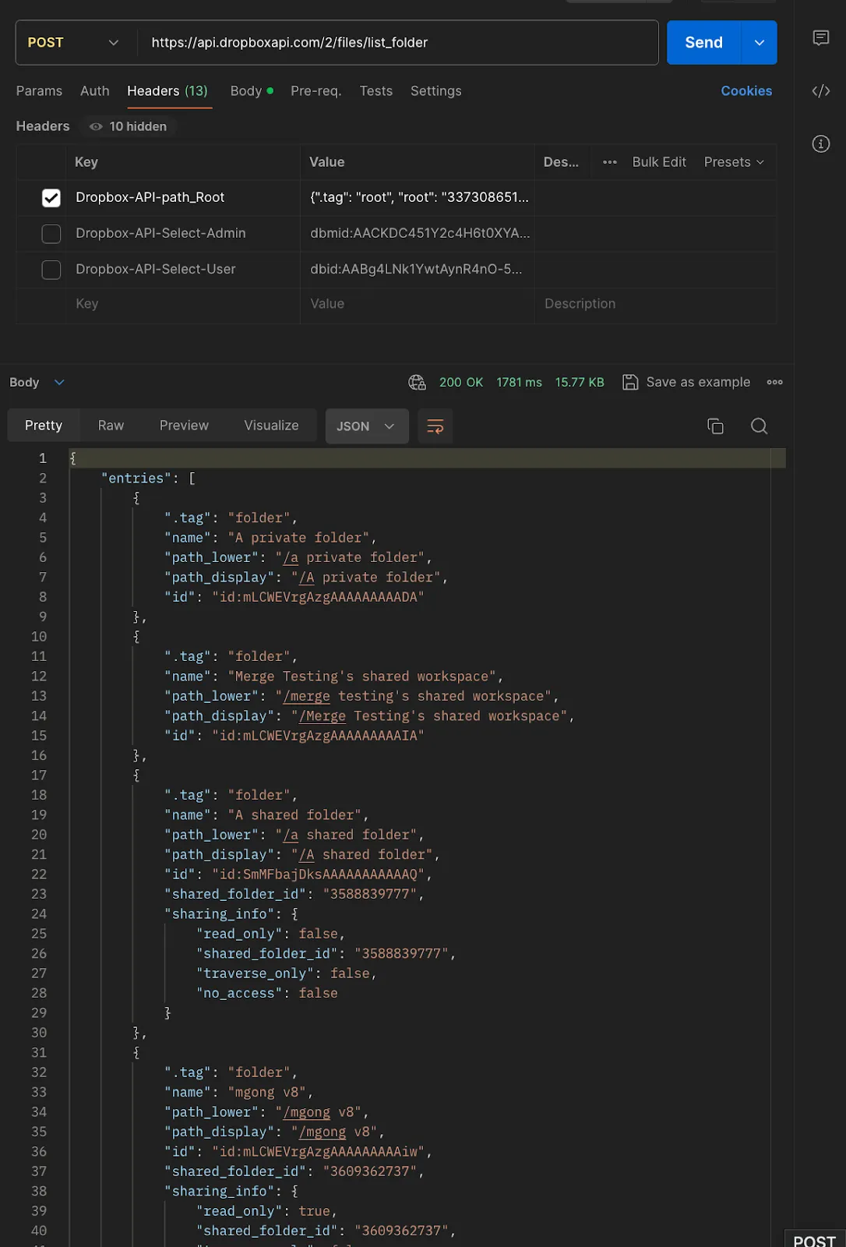Click the "sharing_info" key on line 24
The height and width of the screenshot is (1247, 846).
pyautogui.click(x=219, y=913)
